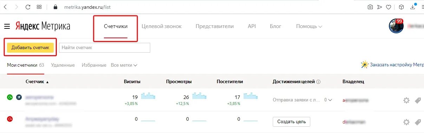Expand the Все метки filter dropdown

pos(124,65)
